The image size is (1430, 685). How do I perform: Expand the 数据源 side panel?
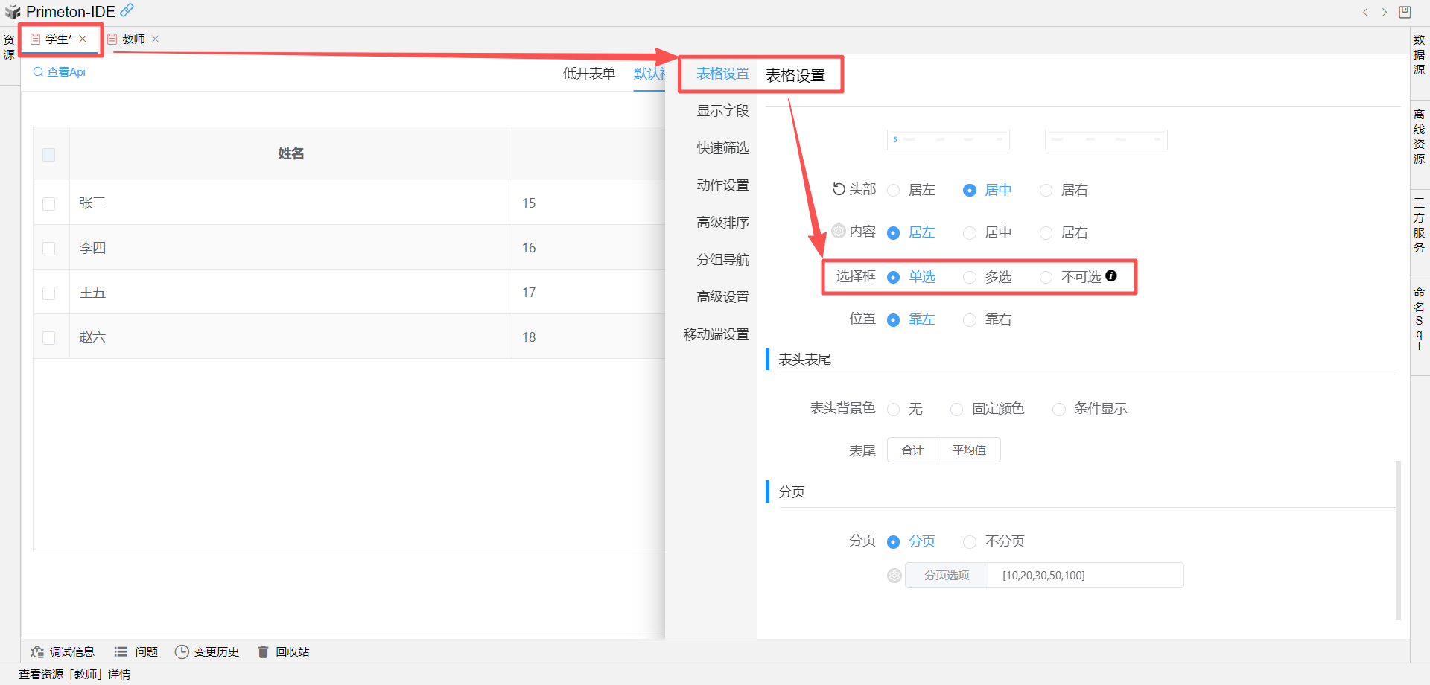coord(1420,55)
